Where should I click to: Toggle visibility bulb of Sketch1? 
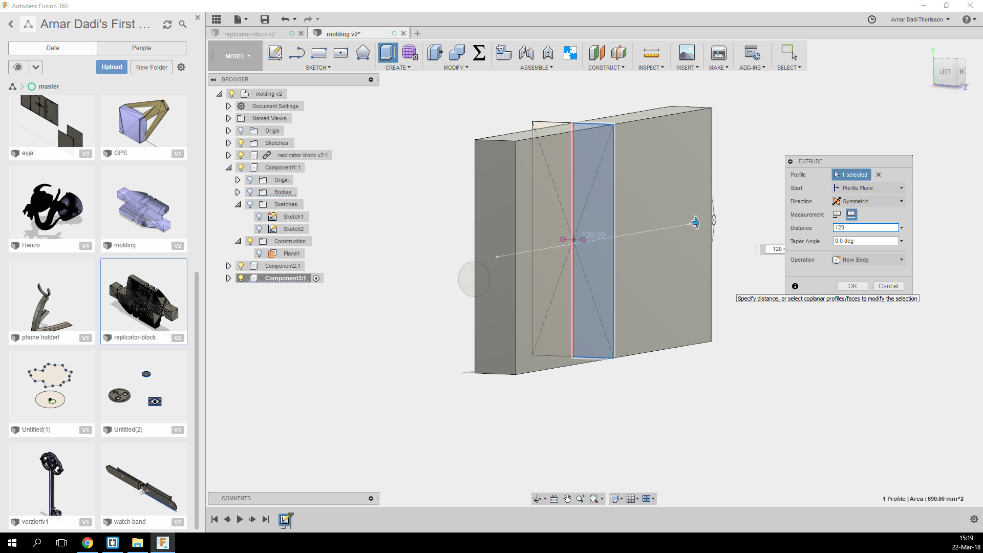tap(259, 217)
